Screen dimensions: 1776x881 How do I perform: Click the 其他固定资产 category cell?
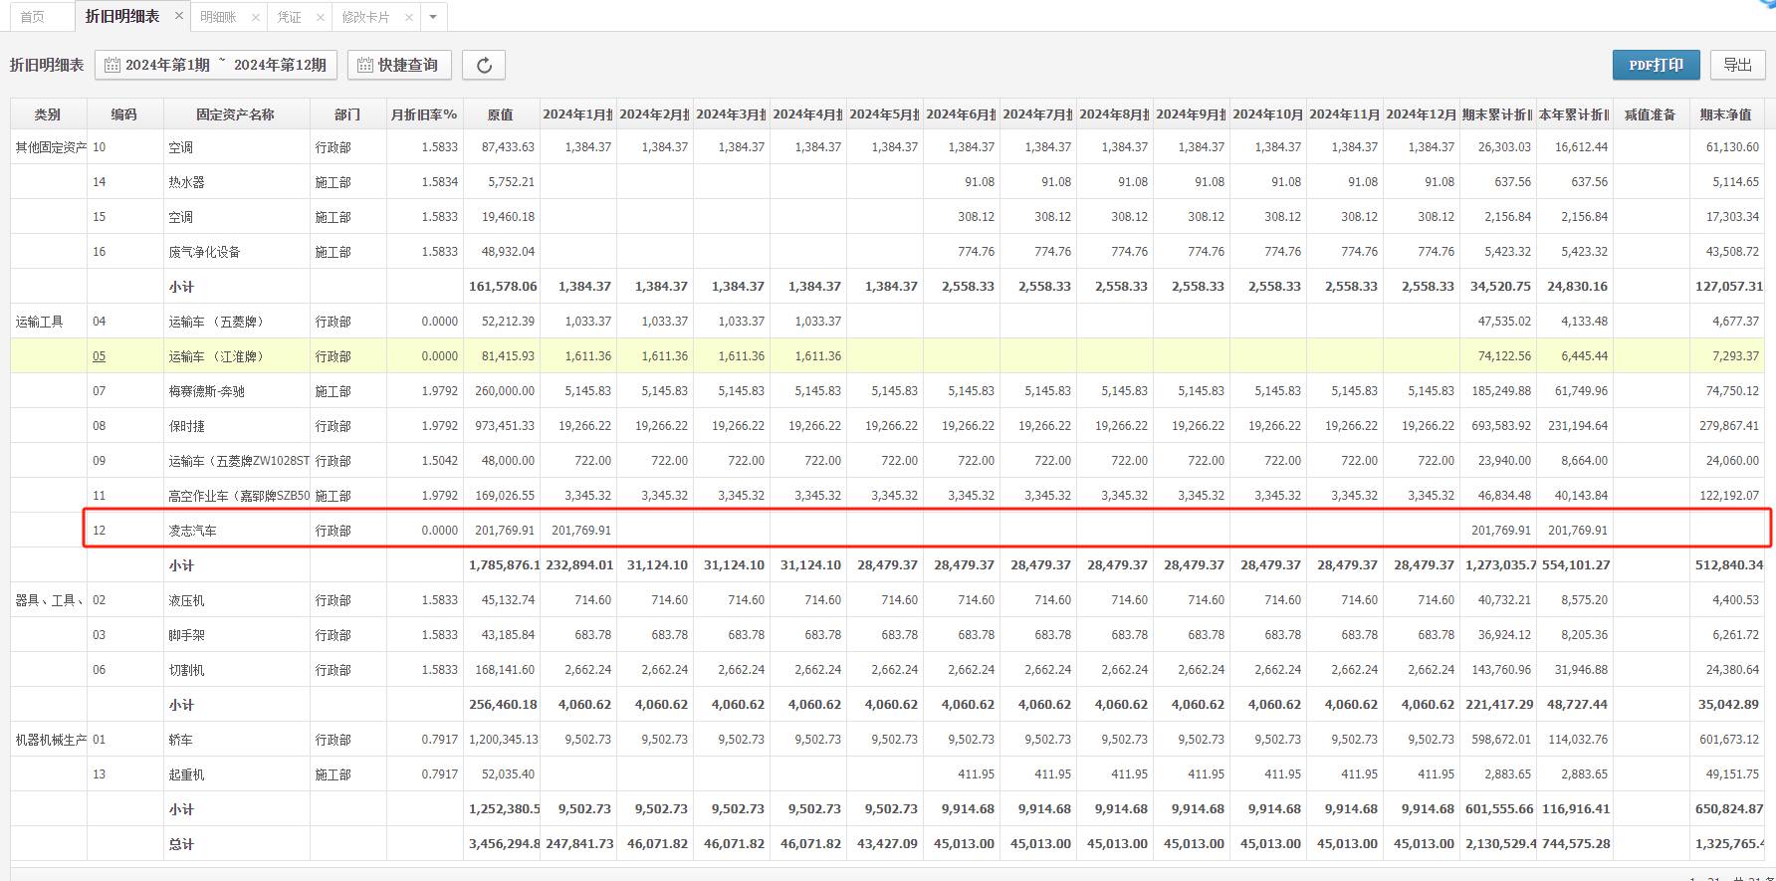tap(49, 147)
